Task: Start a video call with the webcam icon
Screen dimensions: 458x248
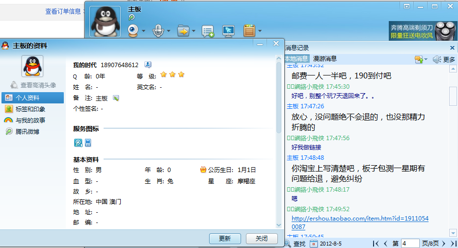Action: (133, 31)
